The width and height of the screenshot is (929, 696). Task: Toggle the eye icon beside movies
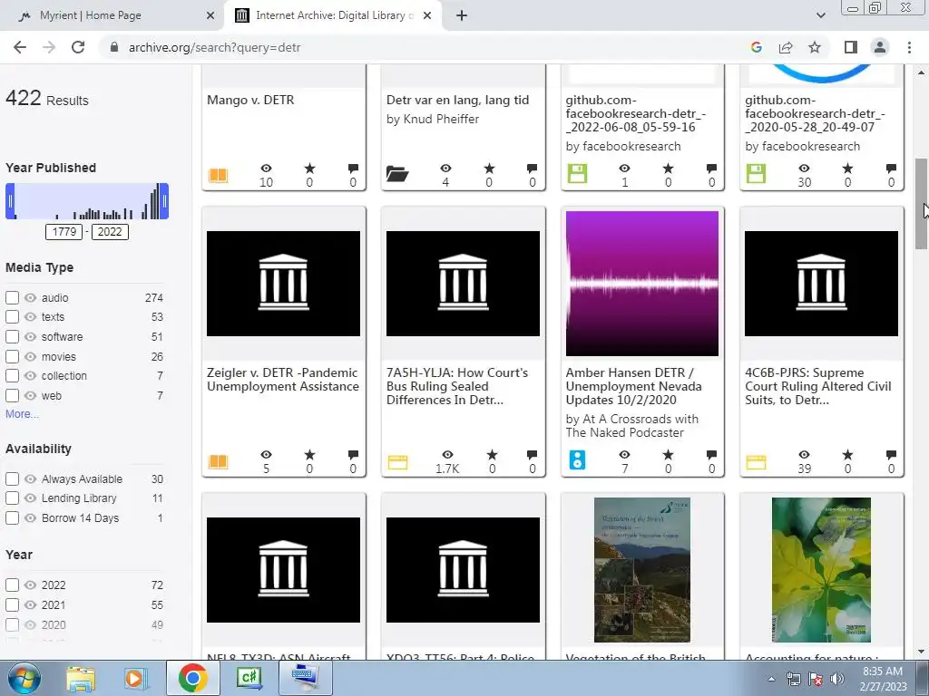(x=30, y=356)
